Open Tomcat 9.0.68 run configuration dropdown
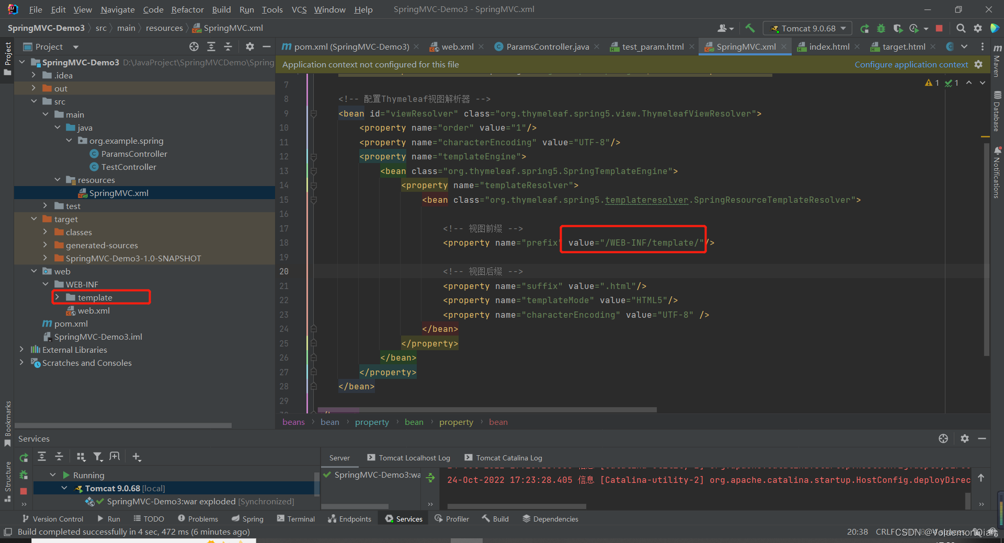Image resolution: width=1004 pixels, height=543 pixels. tap(807, 28)
